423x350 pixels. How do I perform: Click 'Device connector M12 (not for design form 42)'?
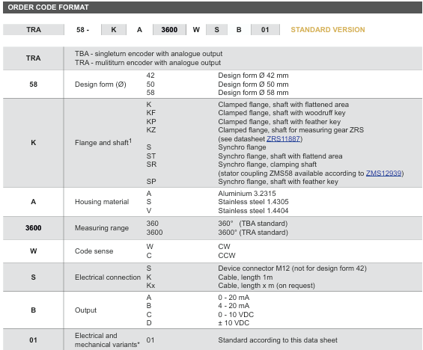tap(292, 268)
